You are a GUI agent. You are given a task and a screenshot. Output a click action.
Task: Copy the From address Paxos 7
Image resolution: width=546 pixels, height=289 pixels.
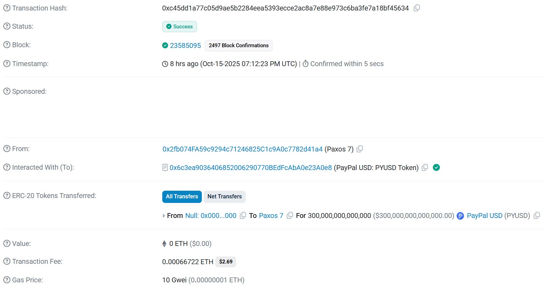360,149
